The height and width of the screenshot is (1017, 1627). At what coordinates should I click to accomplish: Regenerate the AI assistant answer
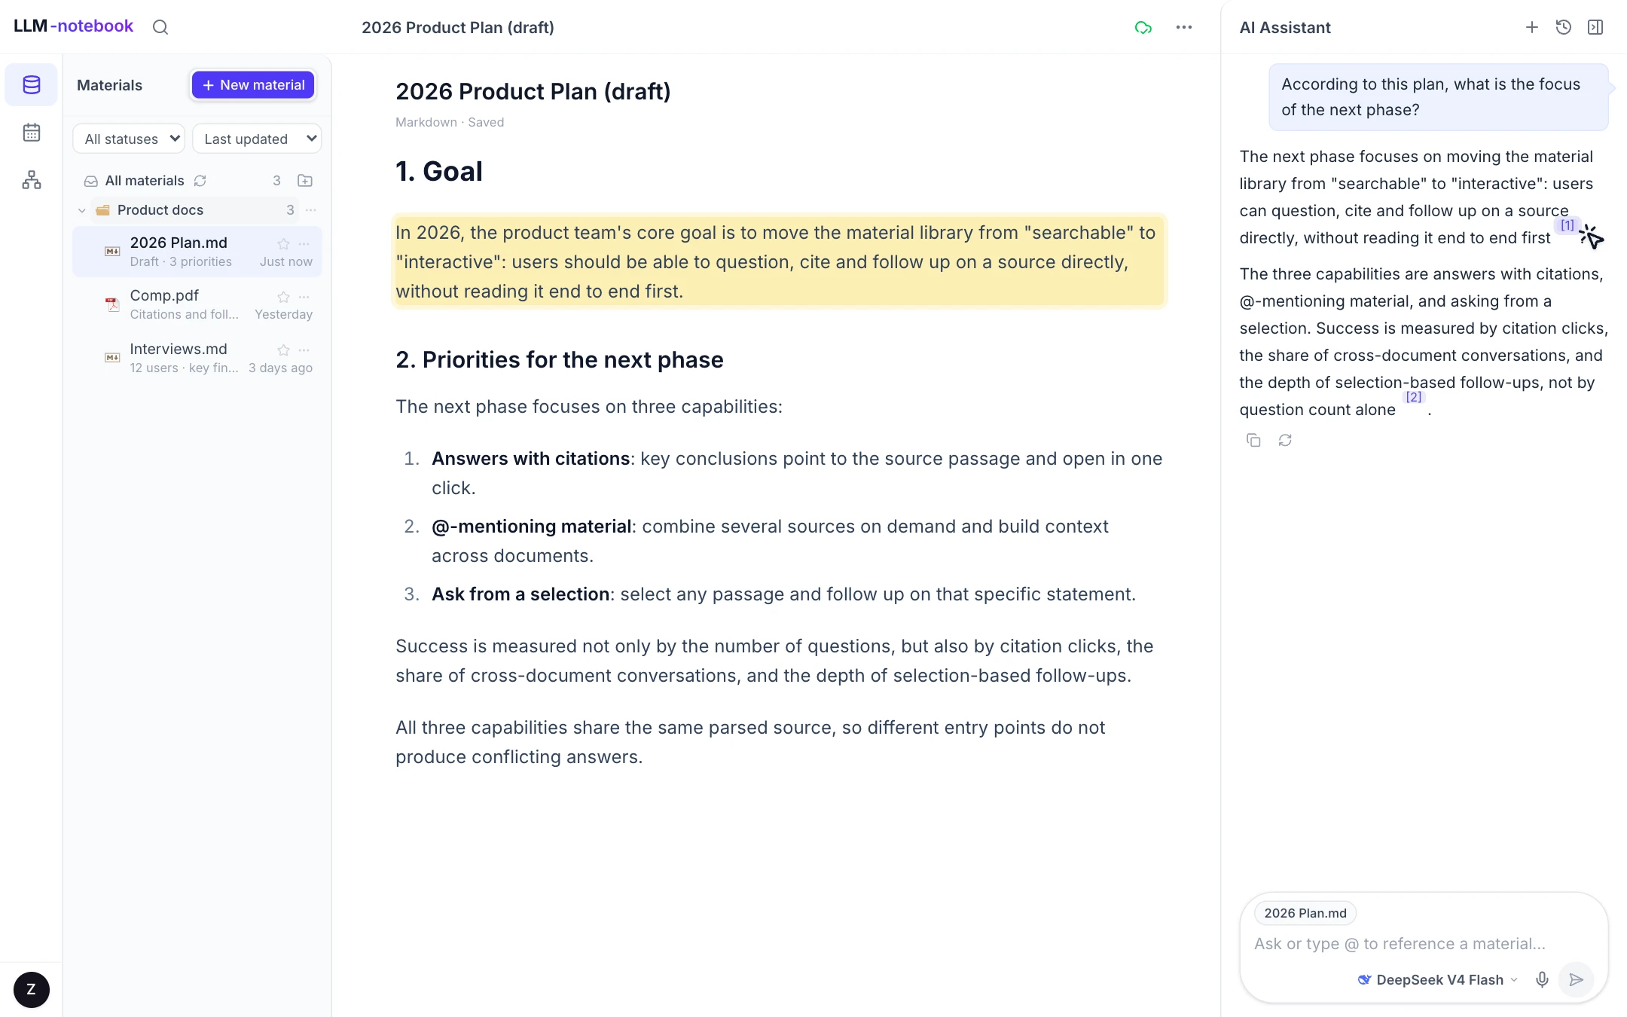coord(1285,440)
